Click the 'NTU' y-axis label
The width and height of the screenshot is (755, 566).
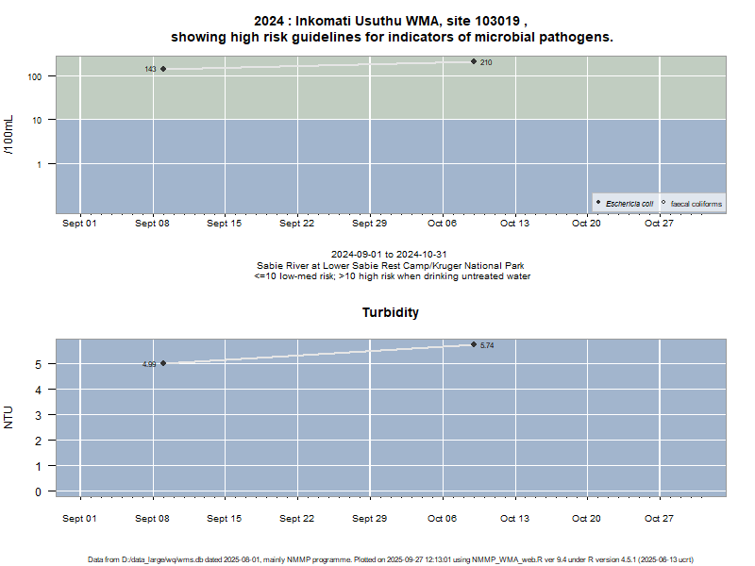[x=9, y=417]
